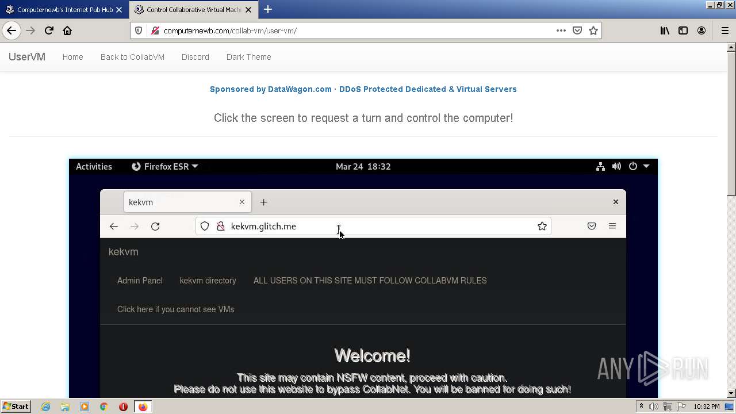Close the Computernewb's Internet Pub Hub tab
Image resolution: width=736 pixels, height=414 pixels.
click(x=119, y=10)
